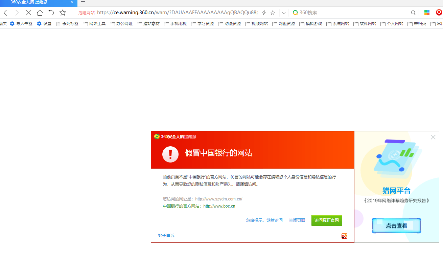Screen dimensions: 443x258
Task: Click the 猎网平台 heading text
Action: coord(396,191)
